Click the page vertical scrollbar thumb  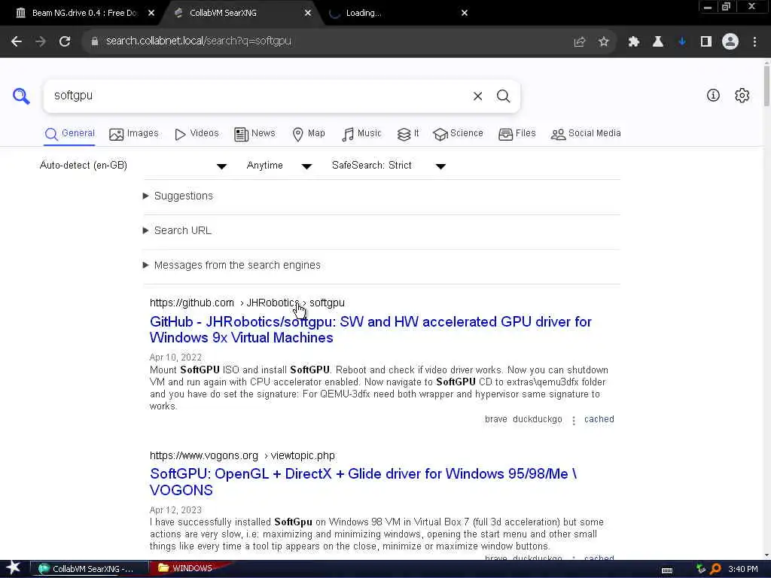766,84
